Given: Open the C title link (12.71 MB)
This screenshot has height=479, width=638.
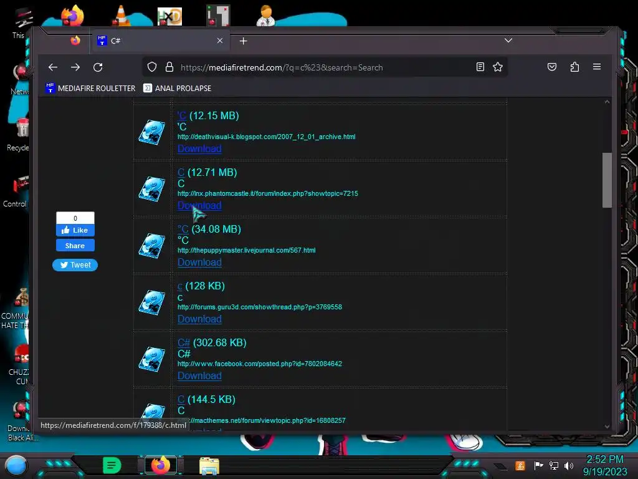Looking at the screenshot, I should (x=181, y=172).
